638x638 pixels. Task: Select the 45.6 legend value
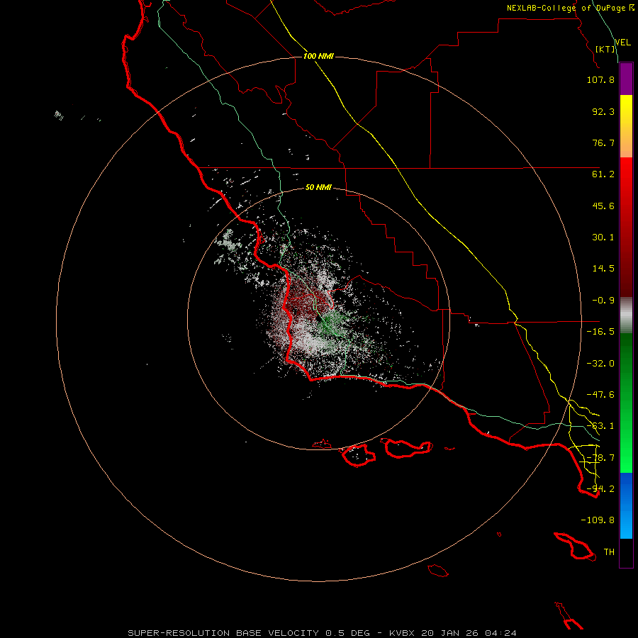603,206
